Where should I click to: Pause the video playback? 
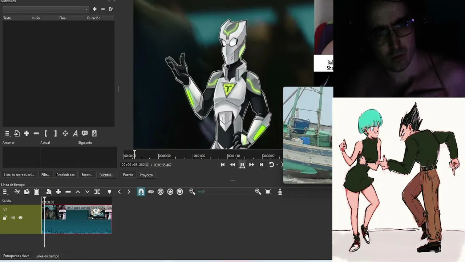242,165
